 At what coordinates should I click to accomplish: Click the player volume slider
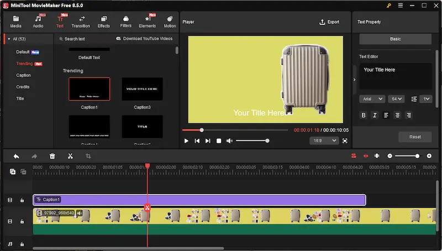[x=252, y=141]
